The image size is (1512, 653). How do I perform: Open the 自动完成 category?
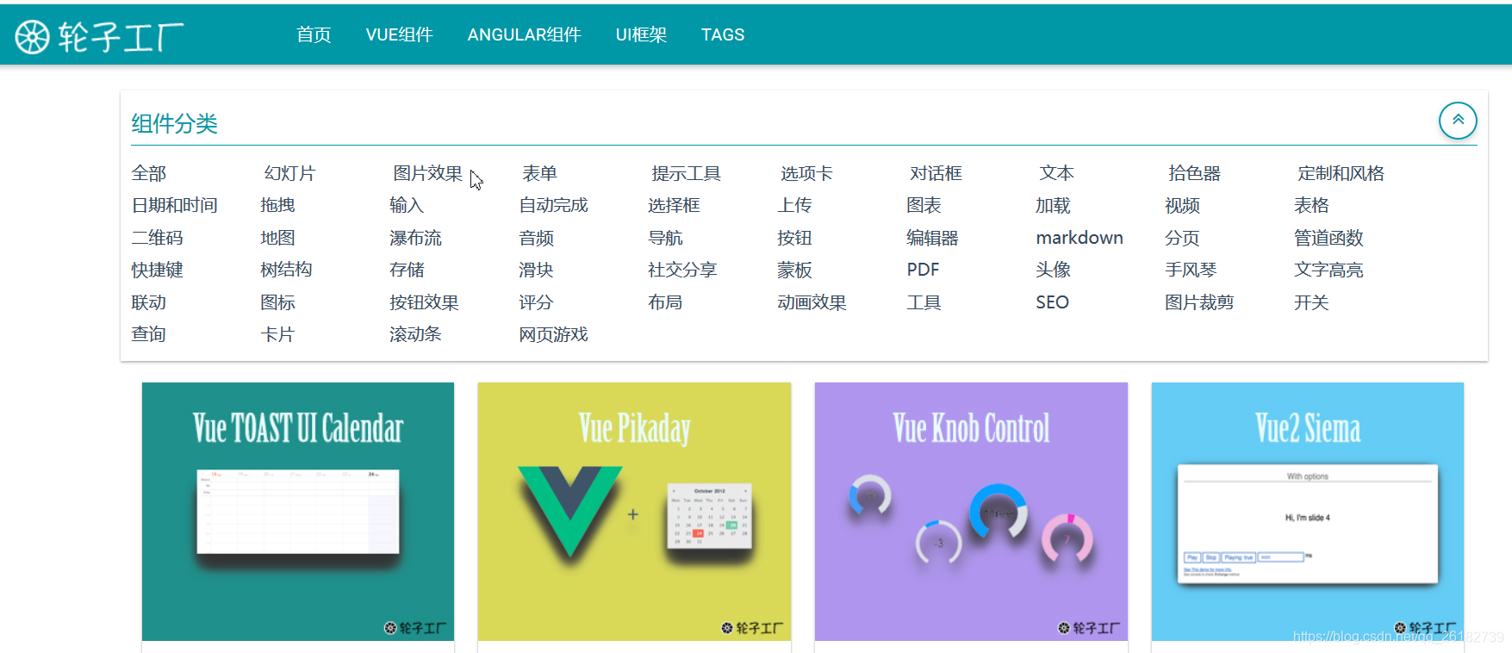click(553, 205)
